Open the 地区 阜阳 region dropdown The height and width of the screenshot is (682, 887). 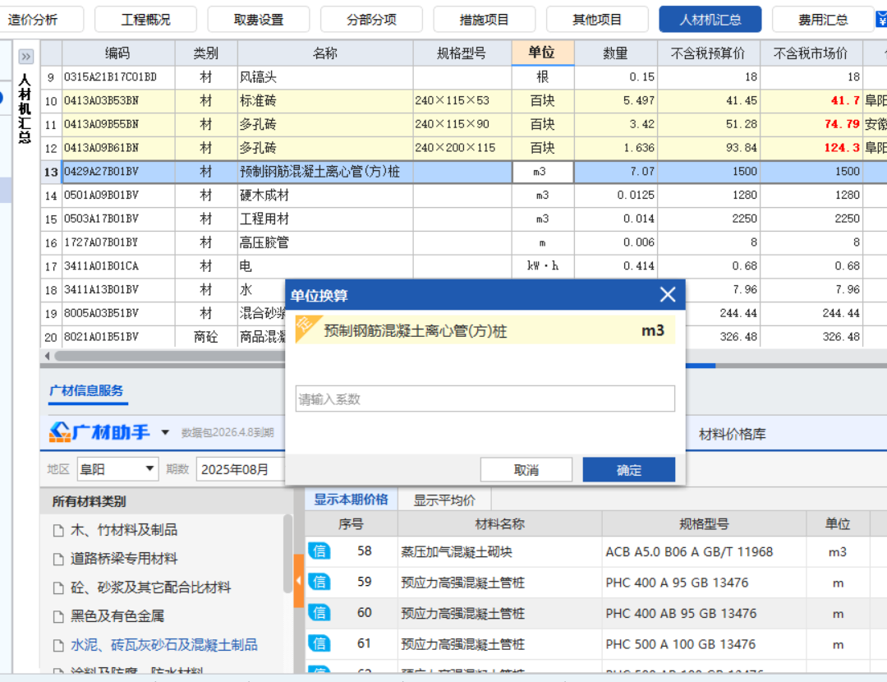117,469
